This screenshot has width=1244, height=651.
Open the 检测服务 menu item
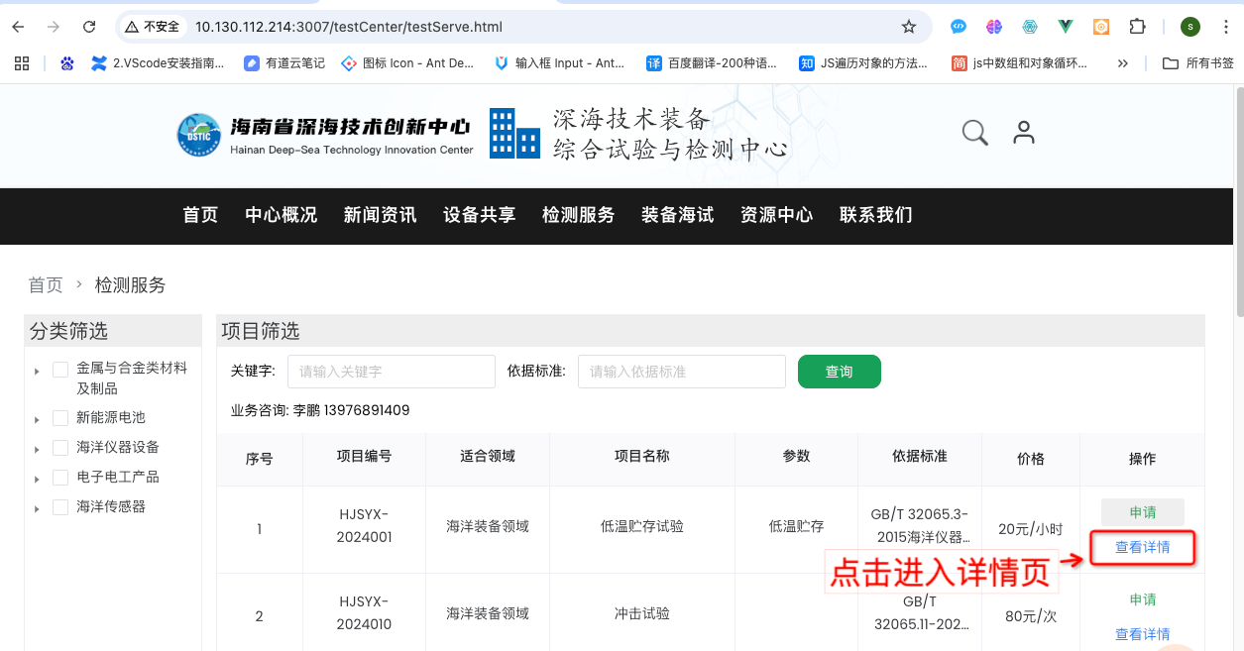click(x=579, y=215)
